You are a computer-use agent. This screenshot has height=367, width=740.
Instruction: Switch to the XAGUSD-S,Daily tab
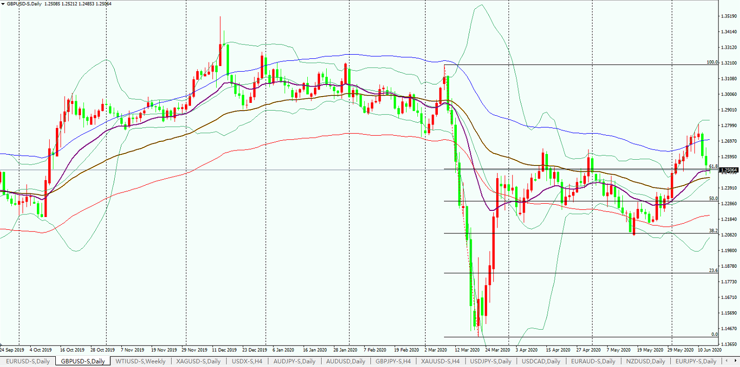[198, 361]
